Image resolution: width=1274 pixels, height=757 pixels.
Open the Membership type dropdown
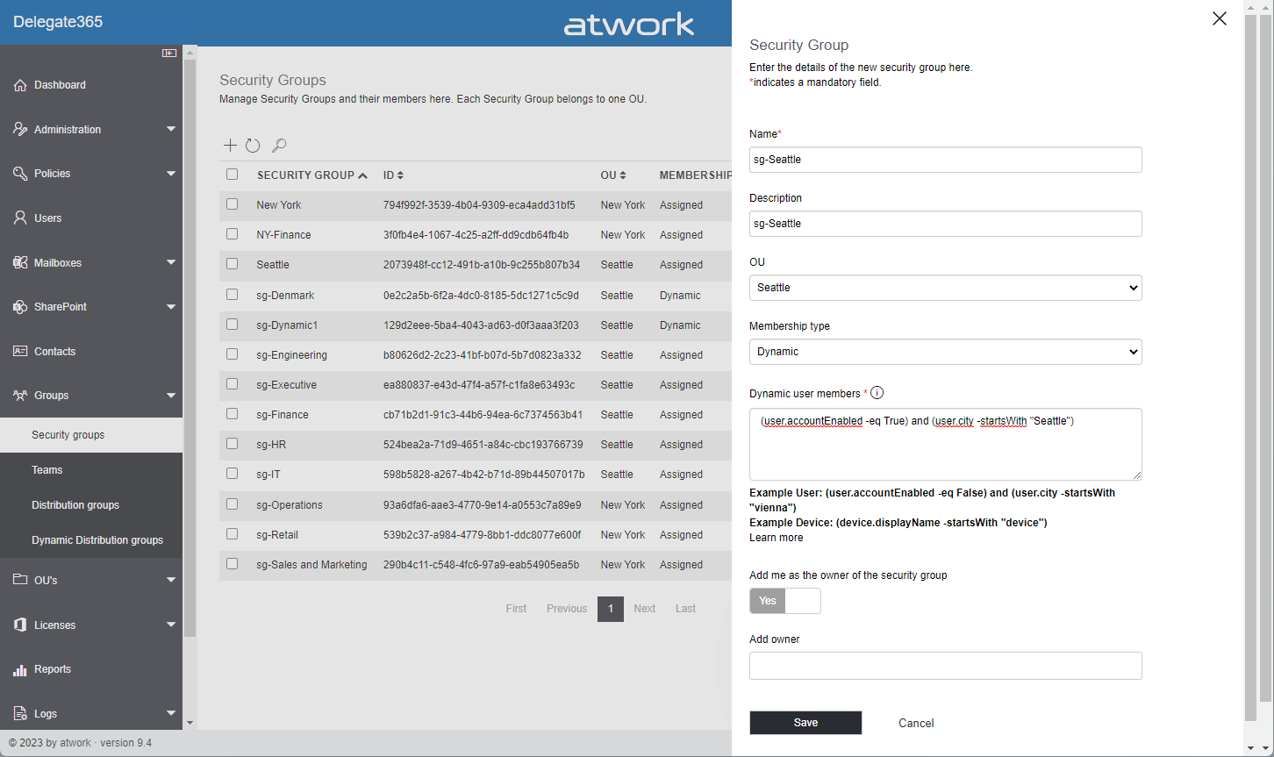coord(946,352)
